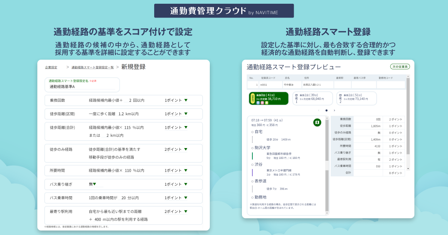
Task: Click the 従業員コード column header
Action: 268,78
